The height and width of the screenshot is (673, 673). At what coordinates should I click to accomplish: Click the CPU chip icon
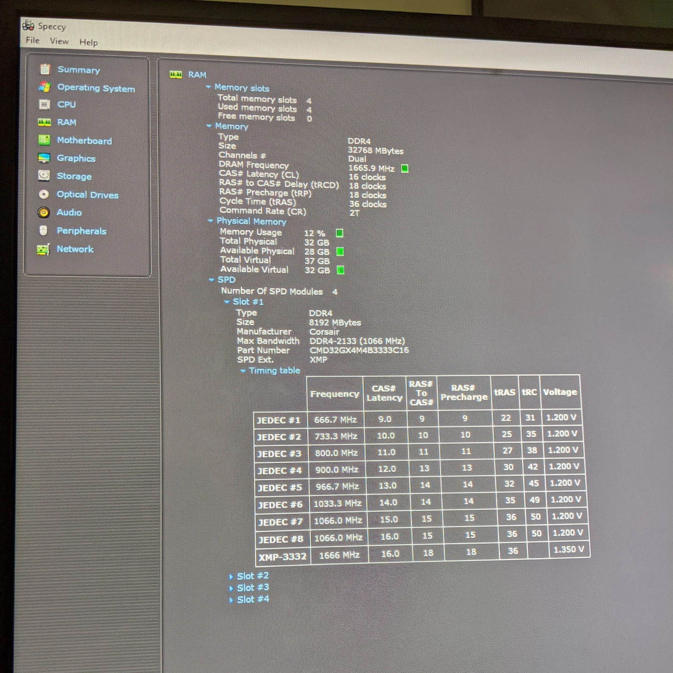(44, 104)
